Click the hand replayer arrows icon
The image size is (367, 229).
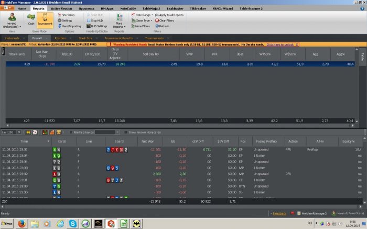28,133
